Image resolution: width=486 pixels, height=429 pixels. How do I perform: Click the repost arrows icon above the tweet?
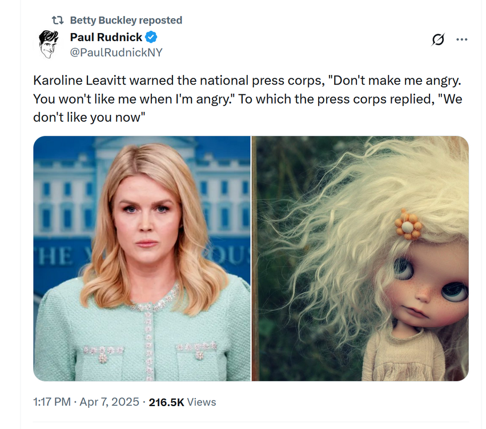58,20
